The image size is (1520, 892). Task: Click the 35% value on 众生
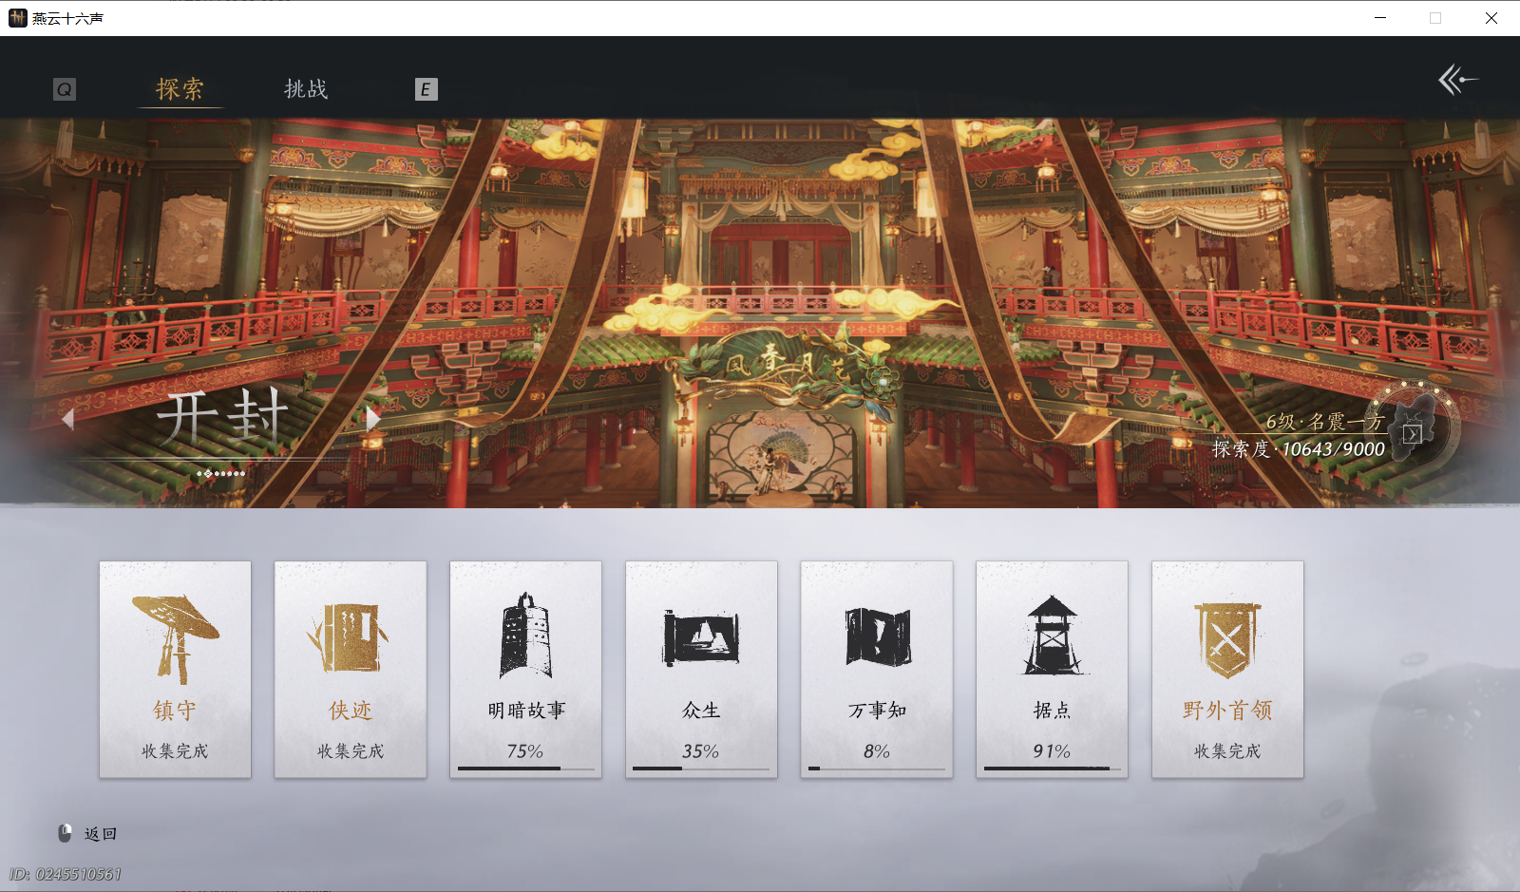[x=701, y=751]
